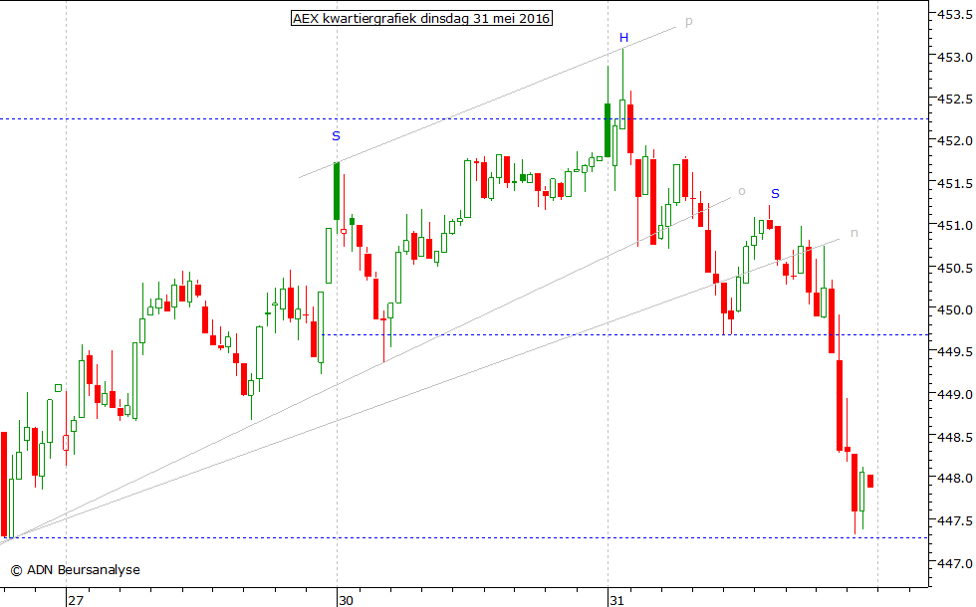976x607 pixels.
Task: Click the price axis label '447.5'
Action: tap(955, 520)
